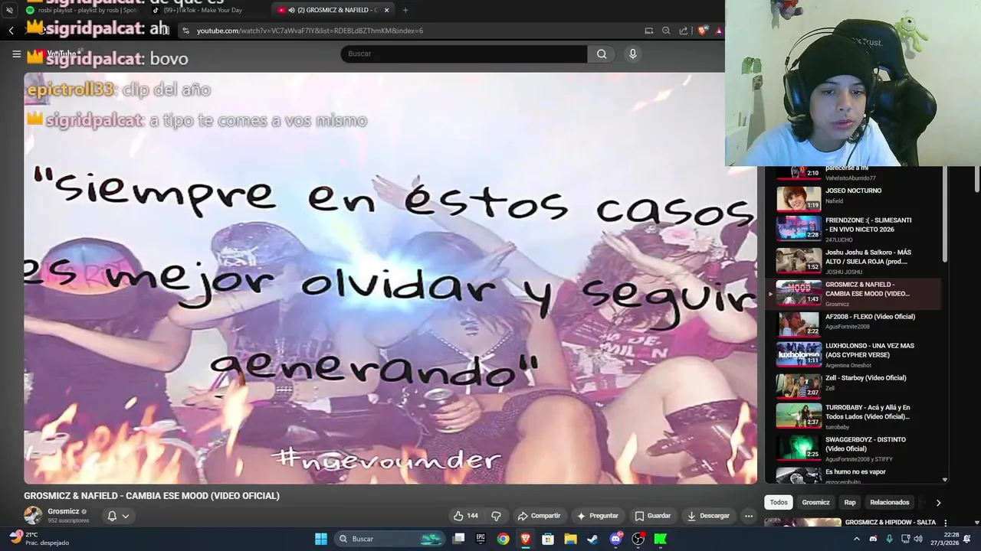981x551 pixels.
Task: Save video with the Guardar button
Action: coord(652,516)
